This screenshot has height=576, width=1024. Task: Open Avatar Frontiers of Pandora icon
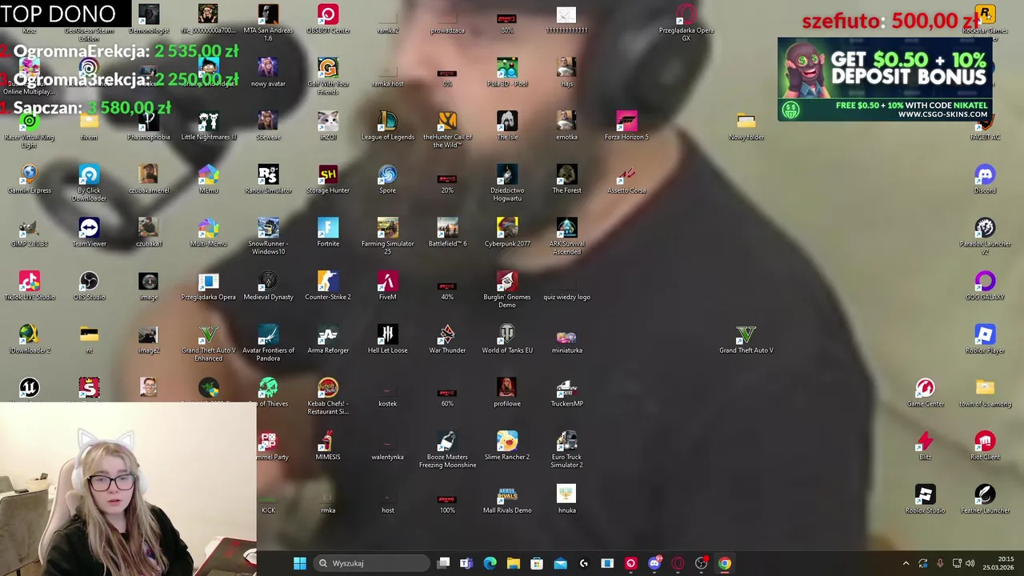click(268, 342)
